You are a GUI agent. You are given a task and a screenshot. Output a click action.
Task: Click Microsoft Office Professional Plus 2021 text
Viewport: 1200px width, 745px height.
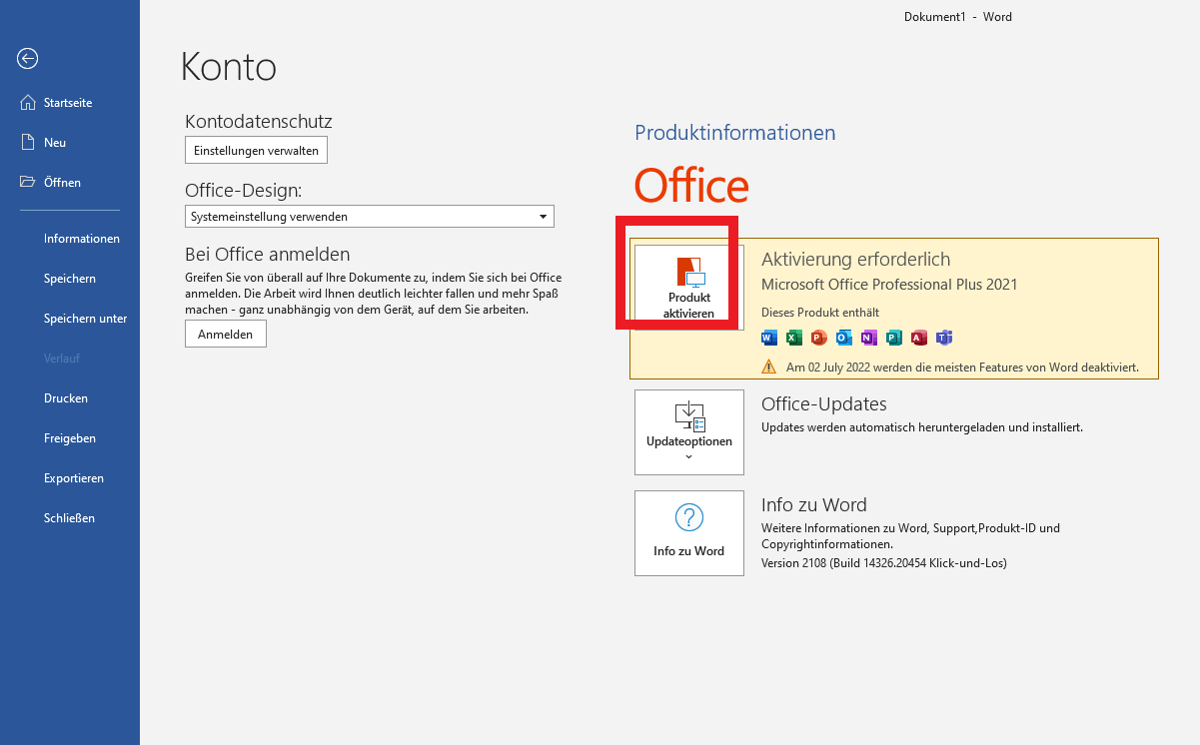[x=889, y=285]
